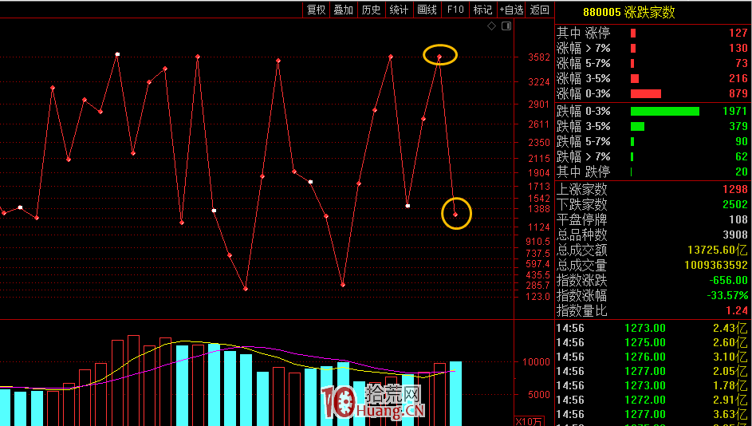Click the upper circled chart peak point

[439, 55]
